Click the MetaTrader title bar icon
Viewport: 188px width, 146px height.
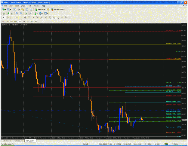(2, 2)
